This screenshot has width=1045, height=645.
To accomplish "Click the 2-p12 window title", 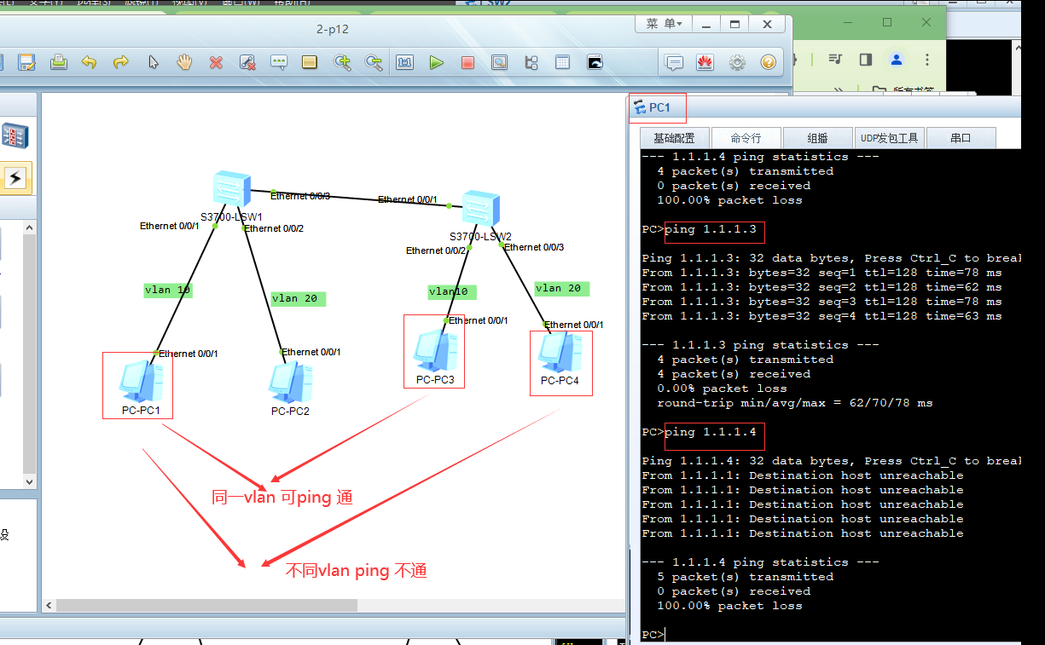I will click(333, 29).
